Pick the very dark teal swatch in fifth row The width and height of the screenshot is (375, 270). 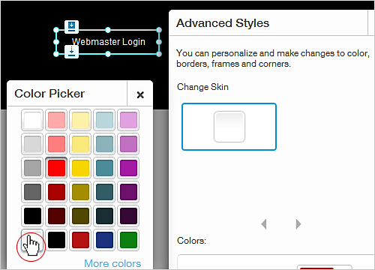point(104,216)
